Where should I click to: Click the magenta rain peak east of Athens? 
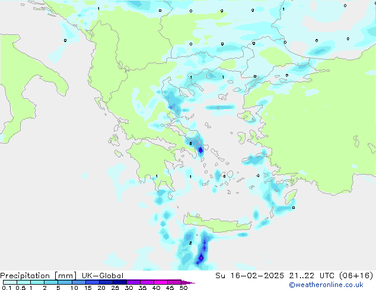(200, 150)
